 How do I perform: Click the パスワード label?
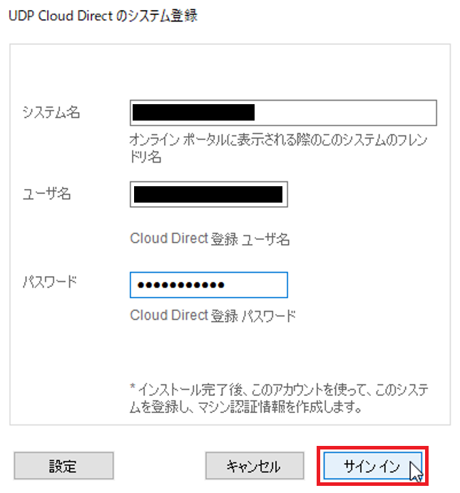tap(50, 282)
